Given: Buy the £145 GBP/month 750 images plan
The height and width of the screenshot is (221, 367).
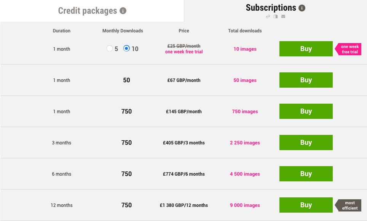Looking at the screenshot, I should pyautogui.click(x=306, y=111).
